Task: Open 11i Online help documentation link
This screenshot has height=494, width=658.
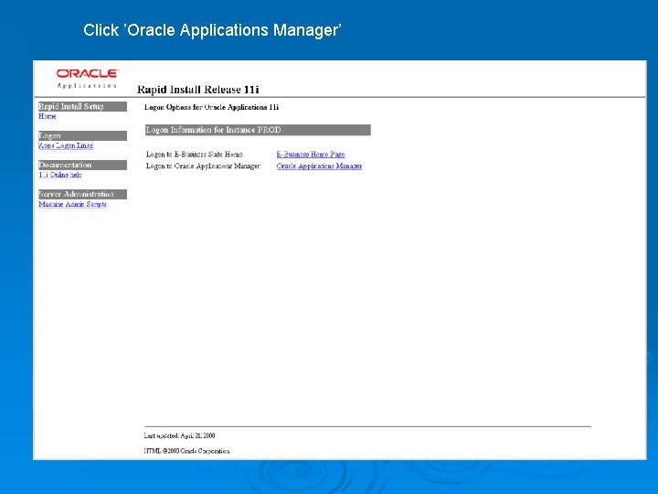Action: click(x=60, y=175)
